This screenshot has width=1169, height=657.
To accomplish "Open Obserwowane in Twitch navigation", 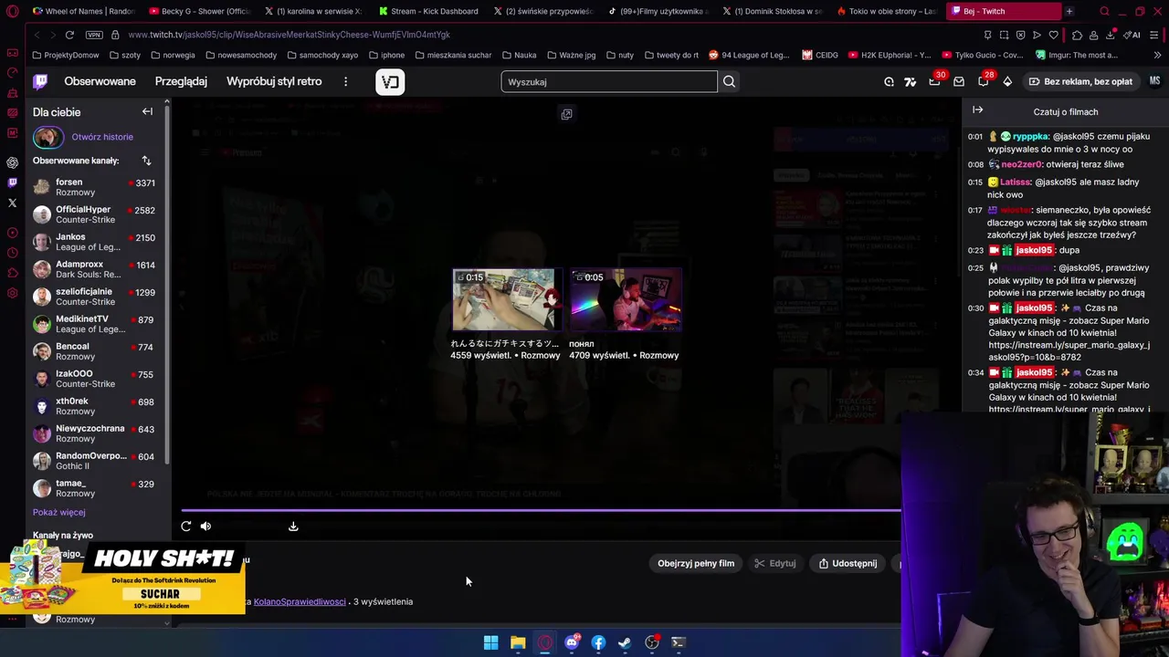I will pos(100,81).
